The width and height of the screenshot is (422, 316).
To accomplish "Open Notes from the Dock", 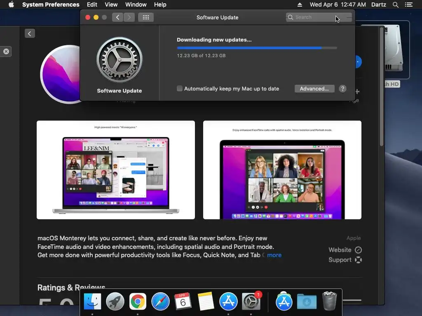I will [206, 302].
